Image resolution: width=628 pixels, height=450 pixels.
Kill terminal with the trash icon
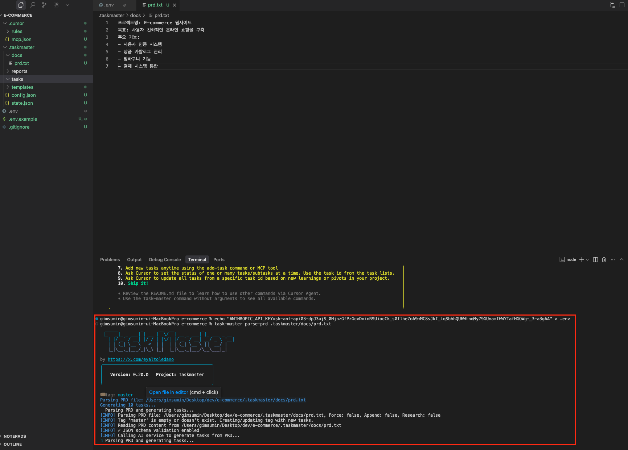tap(604, 259)
